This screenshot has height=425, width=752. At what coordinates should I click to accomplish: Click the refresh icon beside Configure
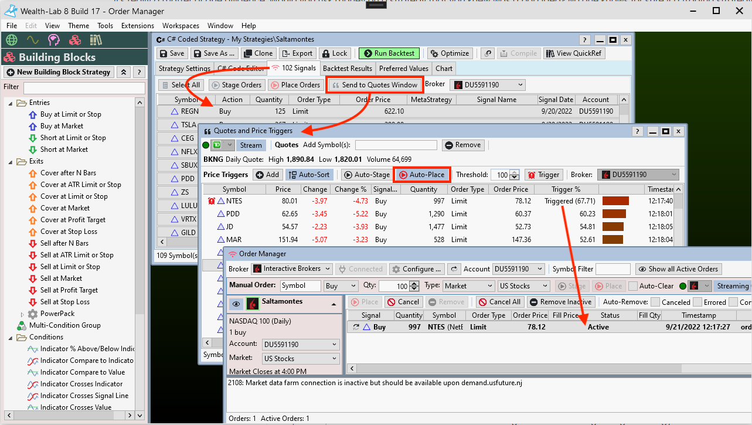click(454, 269)
